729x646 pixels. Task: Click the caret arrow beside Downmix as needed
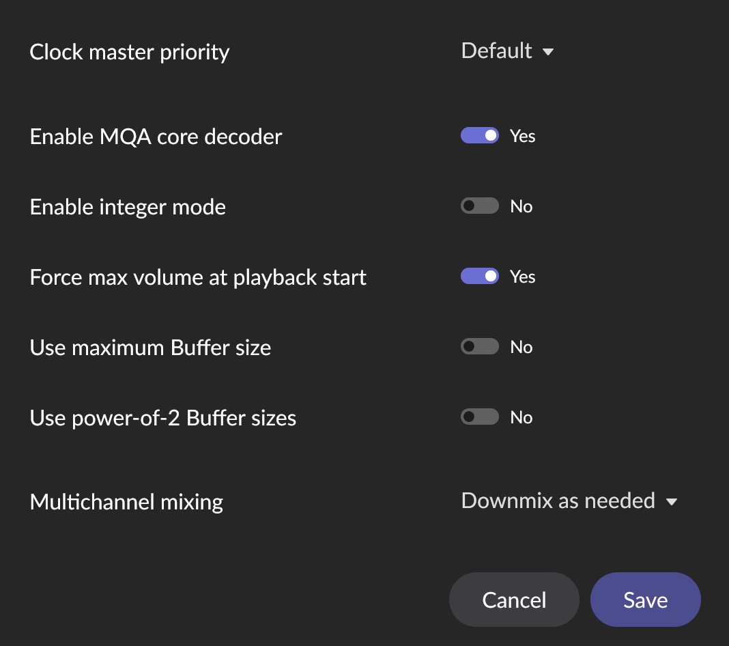pos(671,502)
